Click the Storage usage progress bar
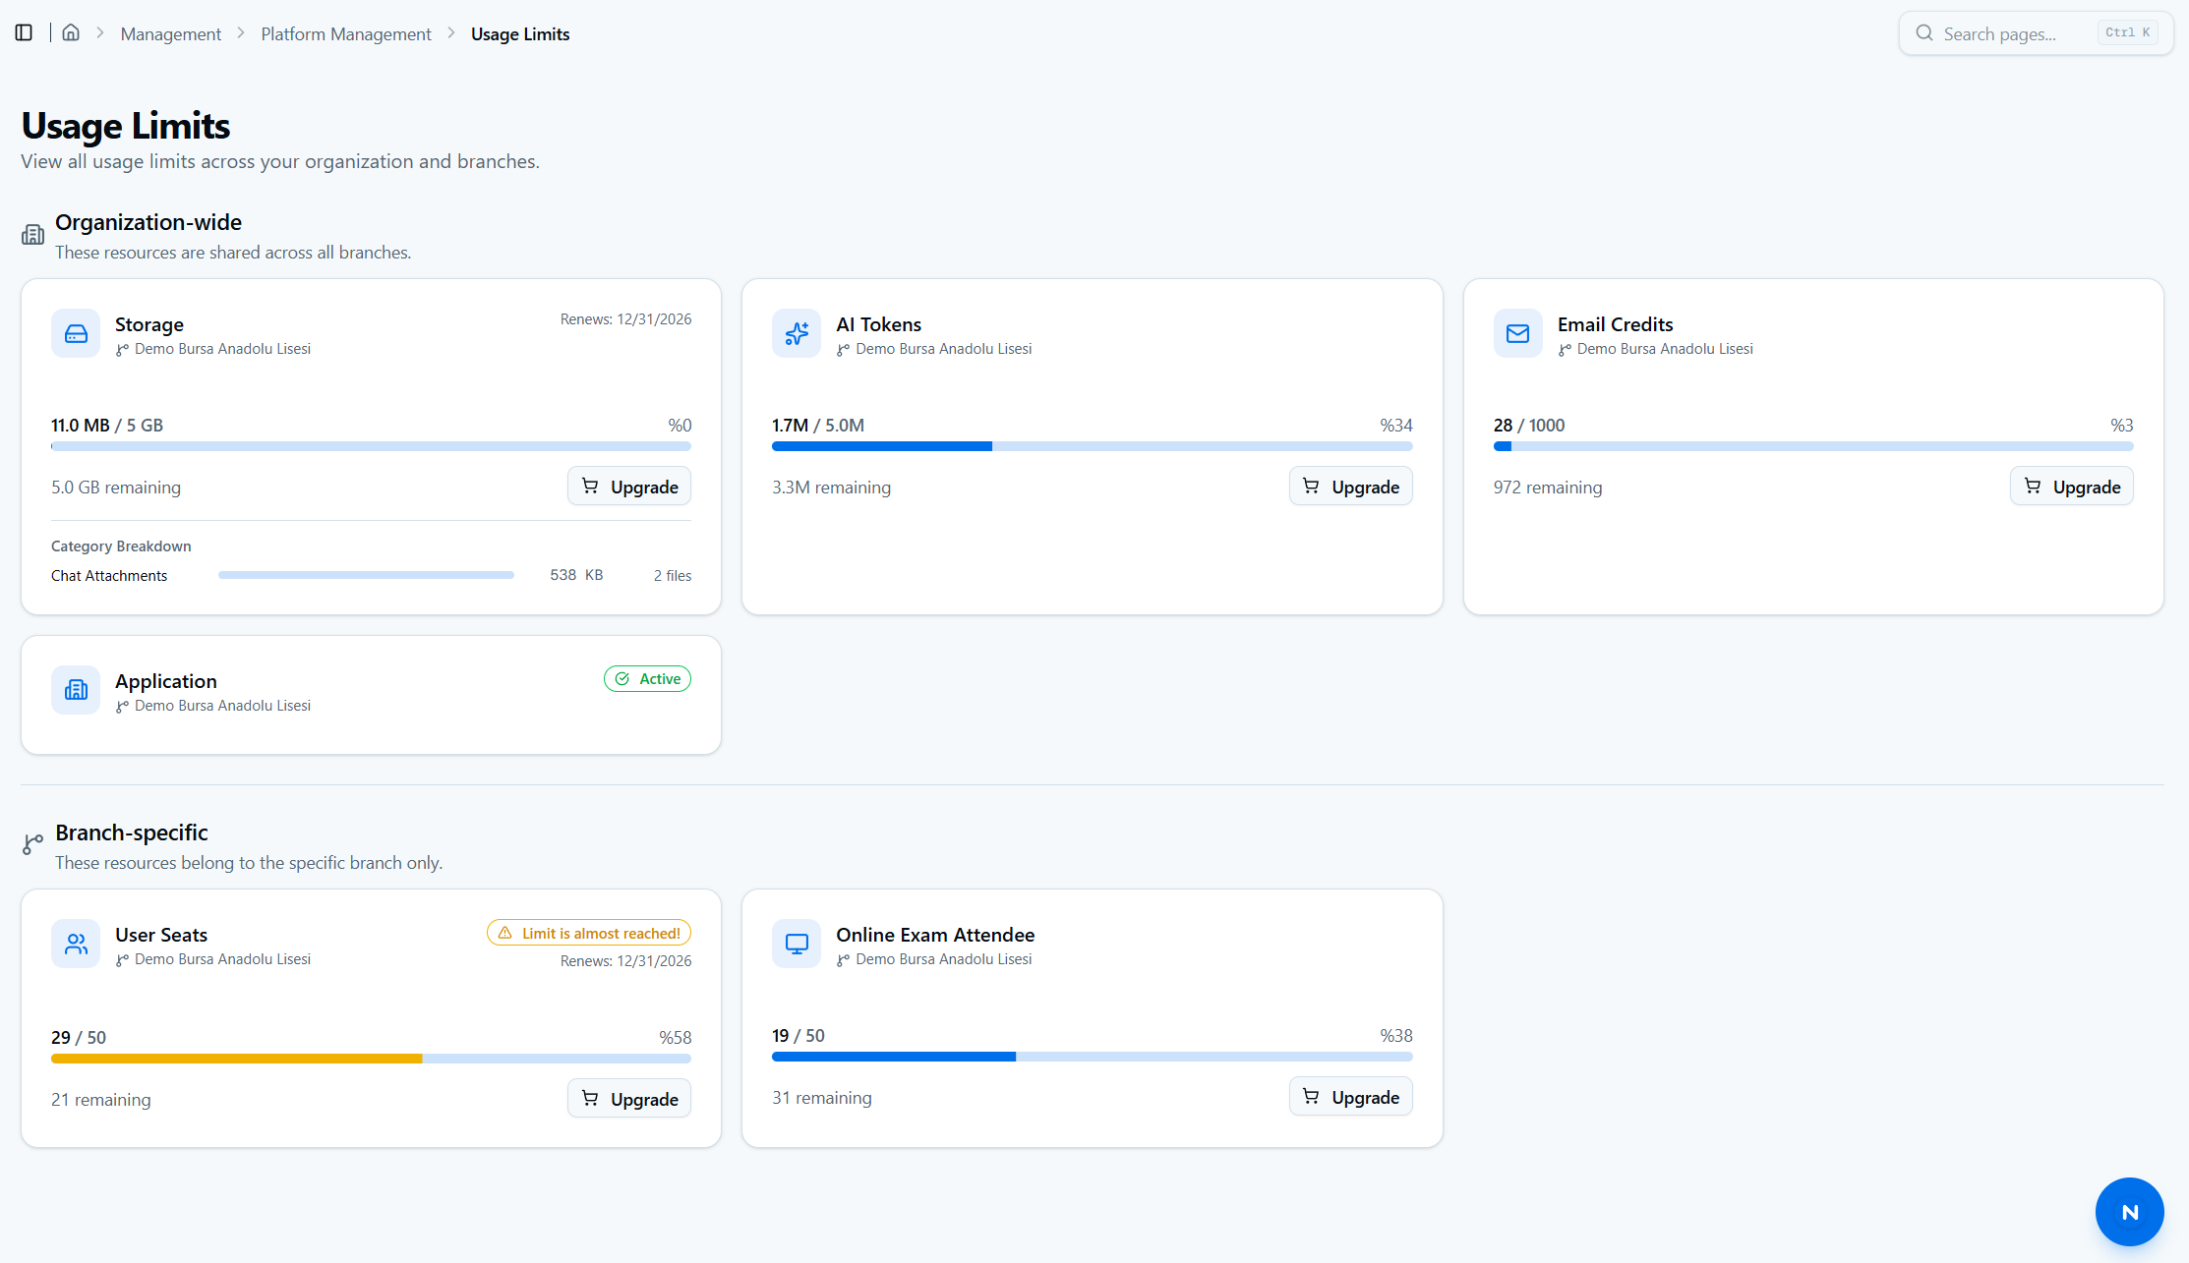This screenshot has width=2189, height=1263. pyautogui.click(x=371, y=446)
